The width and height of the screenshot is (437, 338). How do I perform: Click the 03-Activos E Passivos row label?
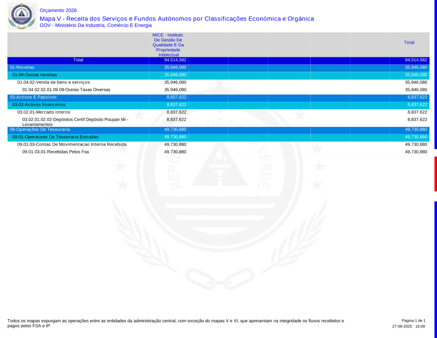(33, 97)
